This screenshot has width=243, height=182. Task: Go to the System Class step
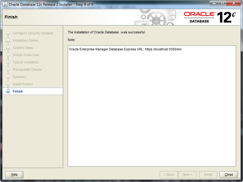(23, 48)
